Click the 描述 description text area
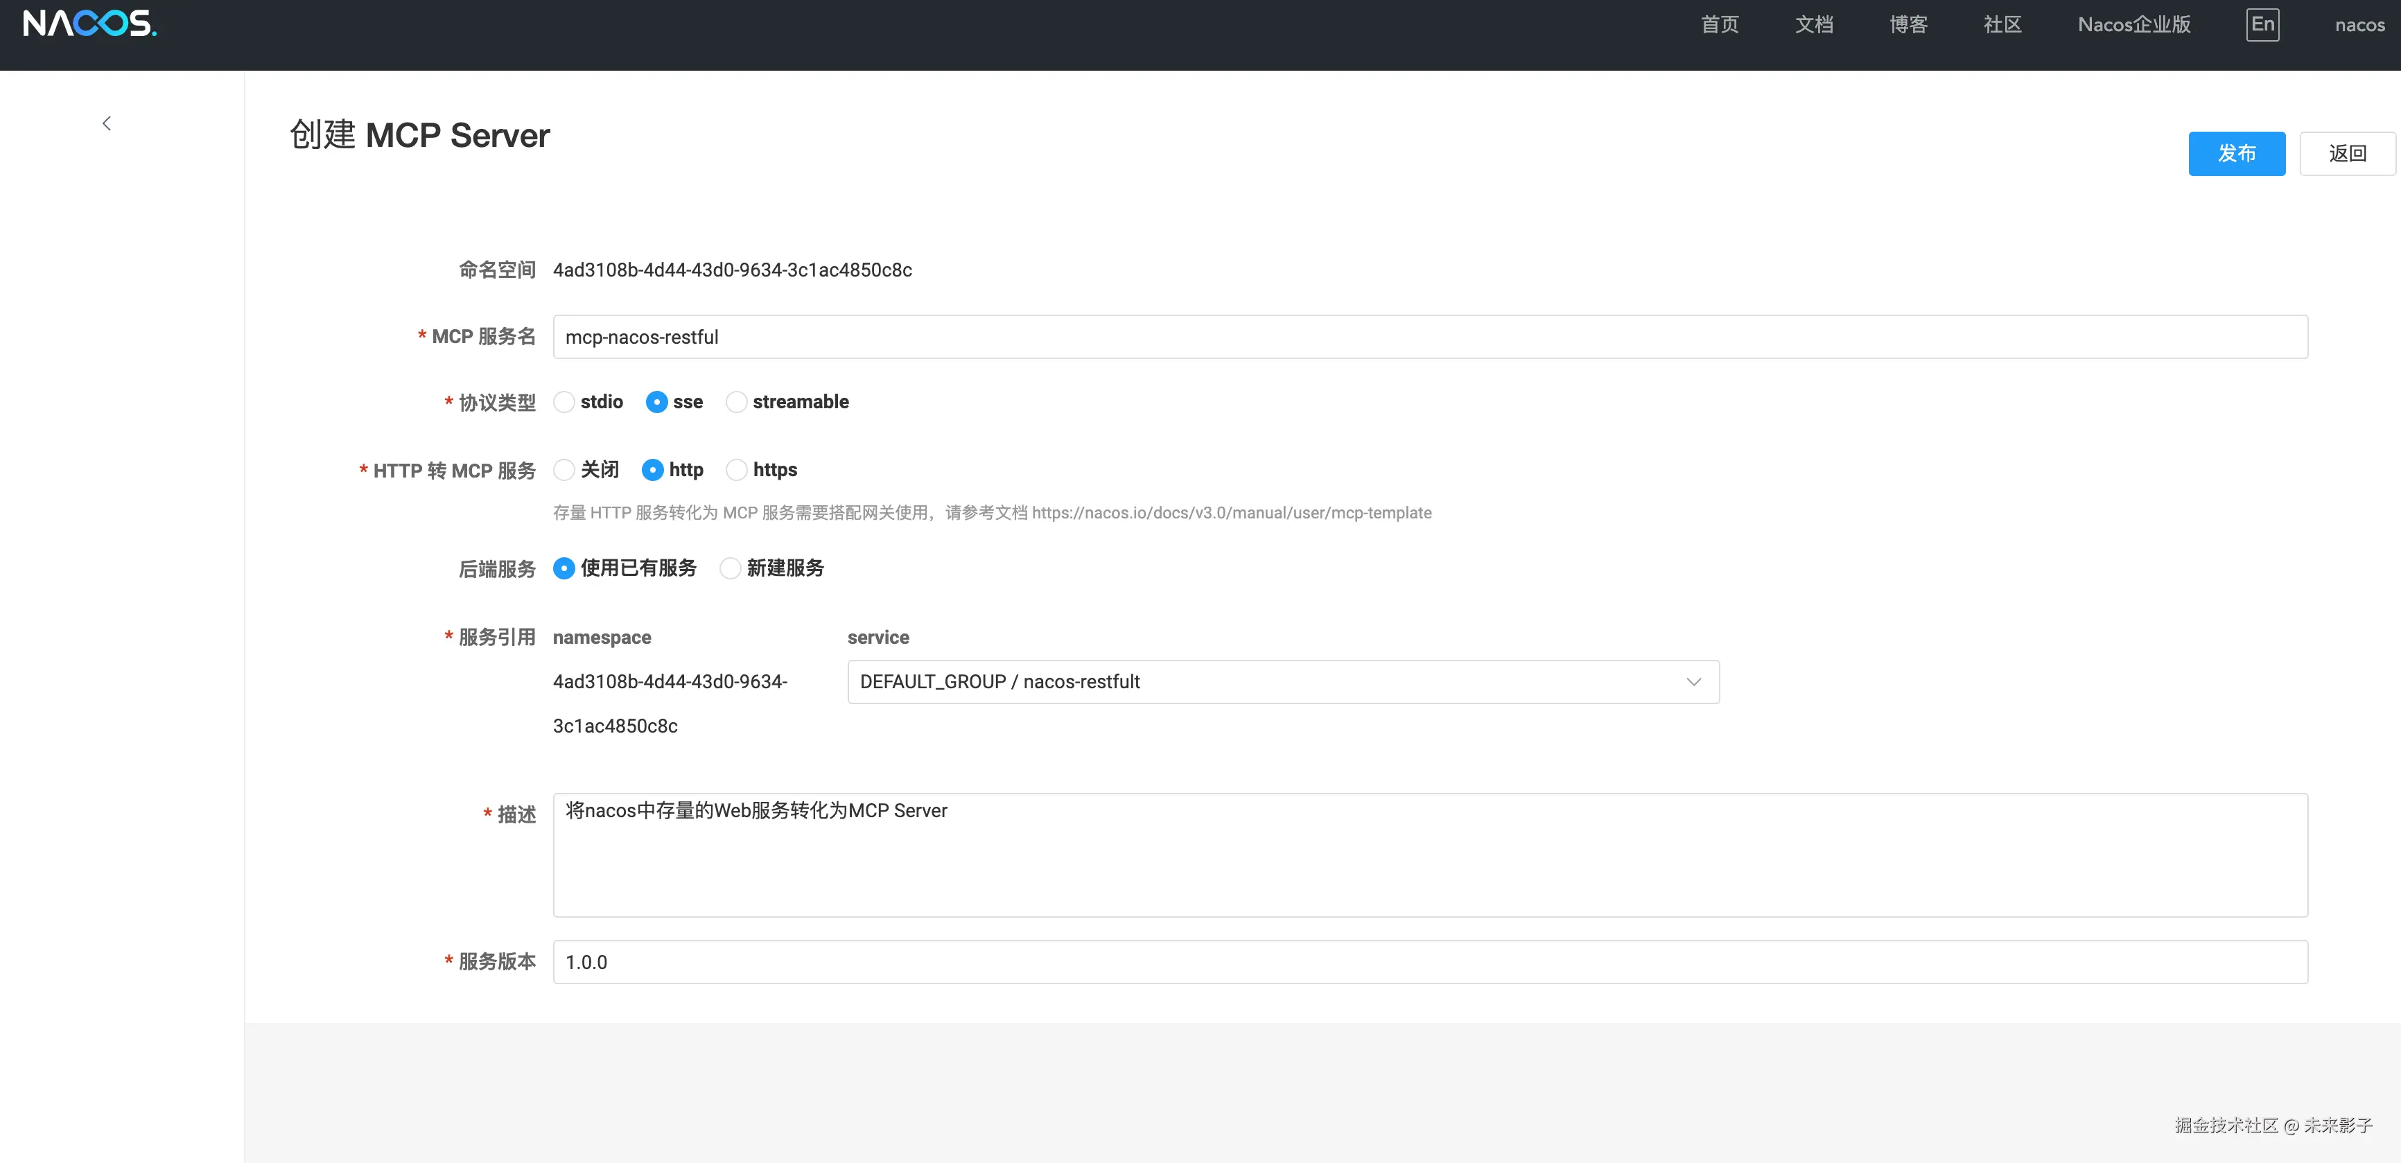2401x1163 pixels. point(1430,855)
